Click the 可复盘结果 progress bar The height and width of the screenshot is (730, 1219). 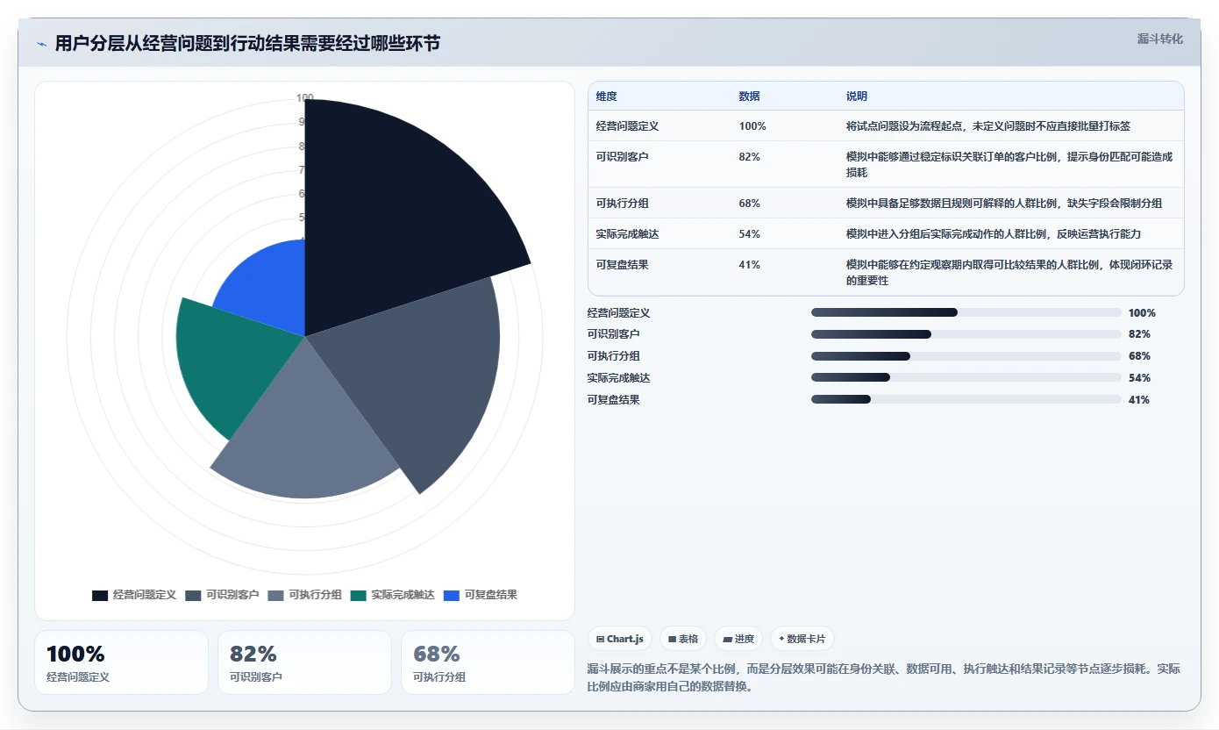[x=966, y=399]
